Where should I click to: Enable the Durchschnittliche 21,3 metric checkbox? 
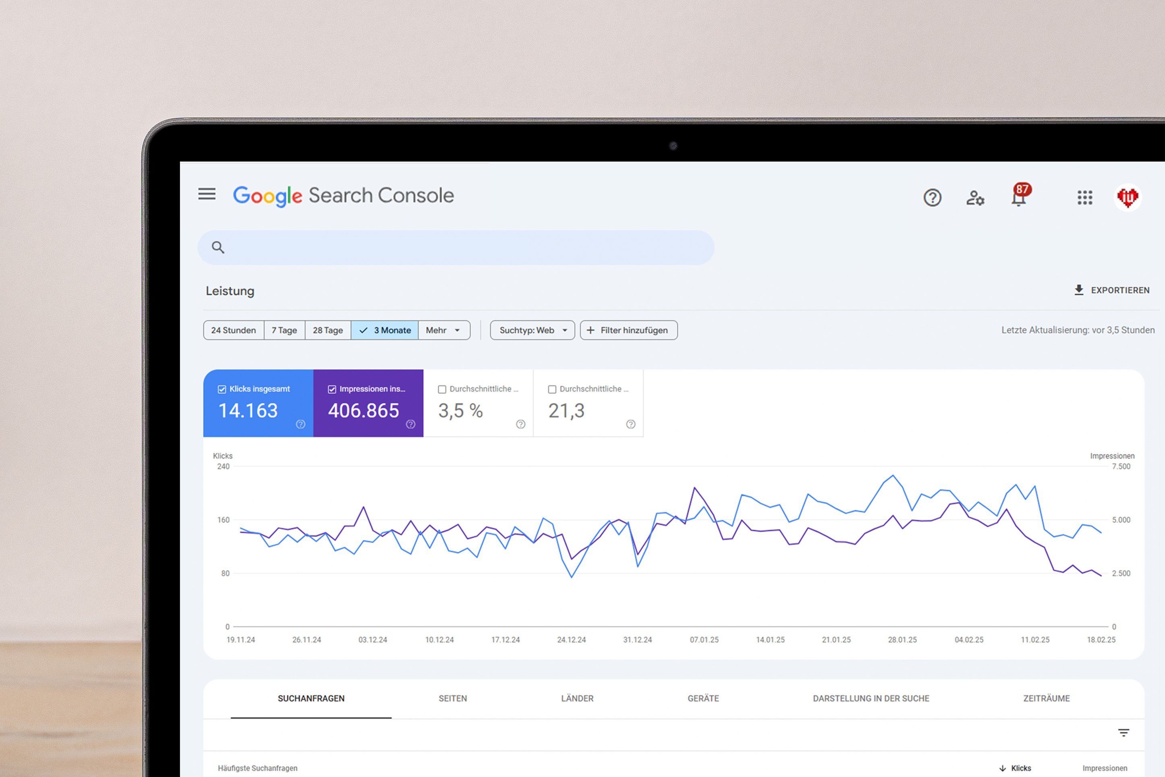[552, 390]
